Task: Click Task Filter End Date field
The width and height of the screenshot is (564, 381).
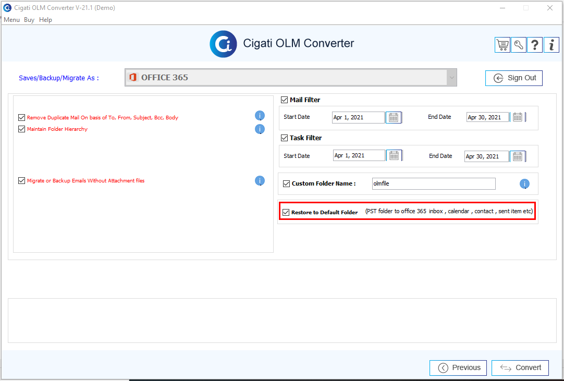Action: (x=486, y=156)
